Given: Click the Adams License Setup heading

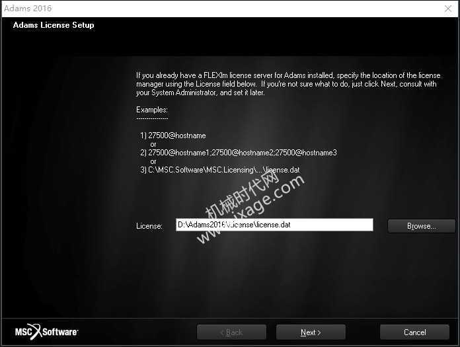Looking at the screenshot, I should pos(54,25).
